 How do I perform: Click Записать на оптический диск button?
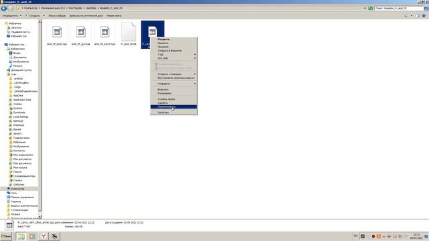click(x=86, y=15)
